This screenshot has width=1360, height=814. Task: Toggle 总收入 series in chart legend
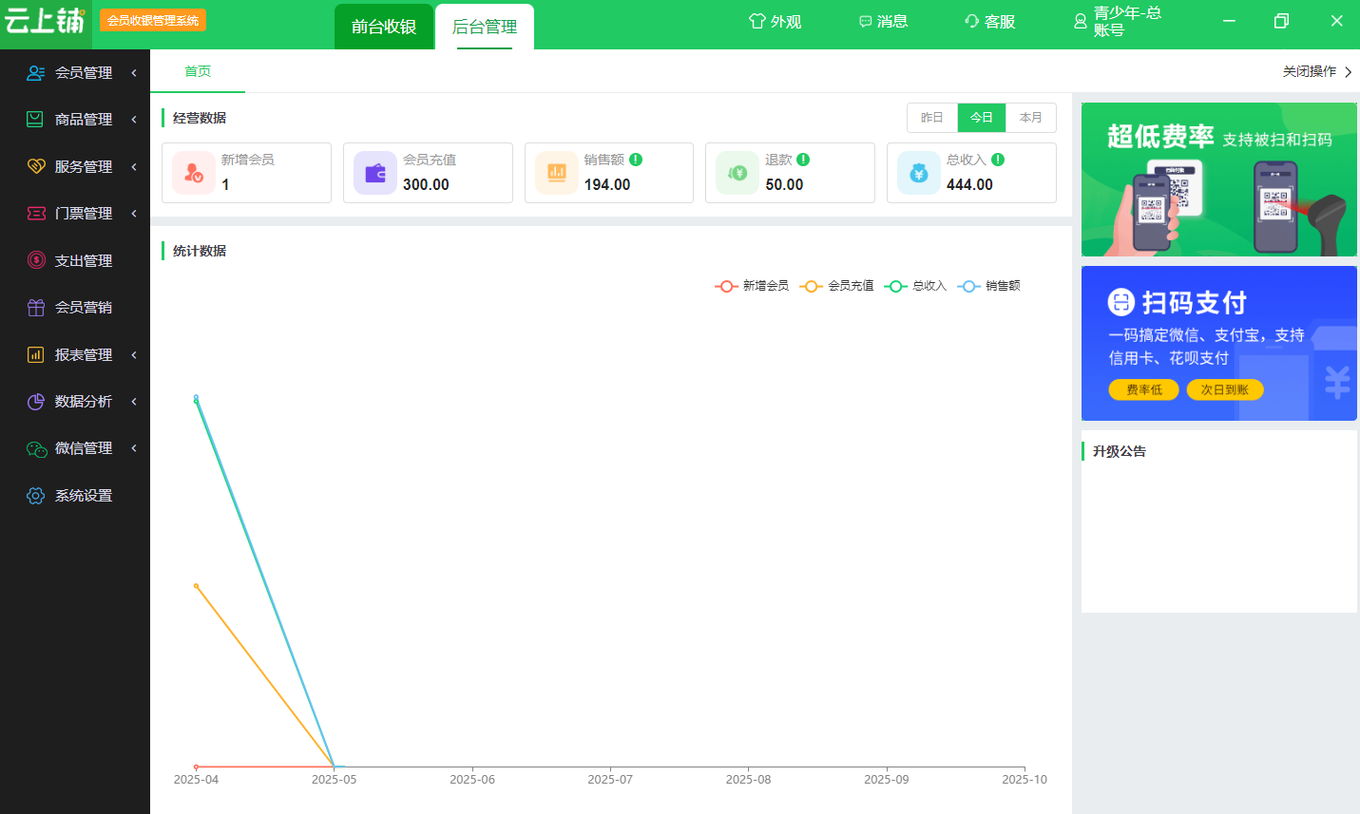coord(915,286)
